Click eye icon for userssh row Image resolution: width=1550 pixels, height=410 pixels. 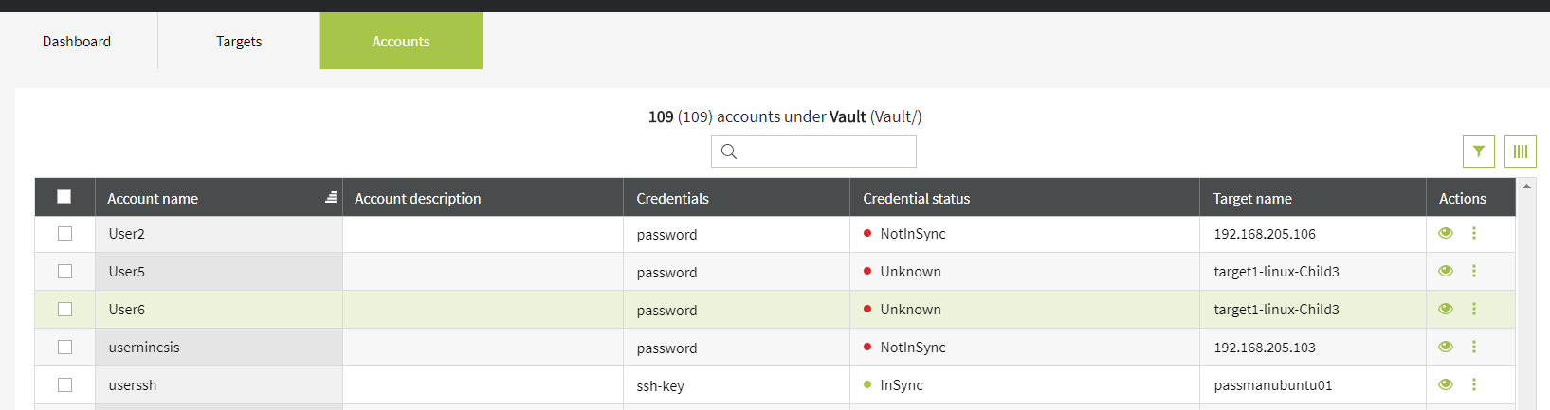[x=1445, y=384]
